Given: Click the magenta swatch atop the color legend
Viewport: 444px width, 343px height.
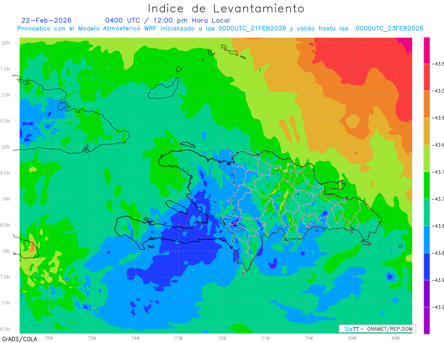Looking at the screenshot, I should tap(427, 50).
